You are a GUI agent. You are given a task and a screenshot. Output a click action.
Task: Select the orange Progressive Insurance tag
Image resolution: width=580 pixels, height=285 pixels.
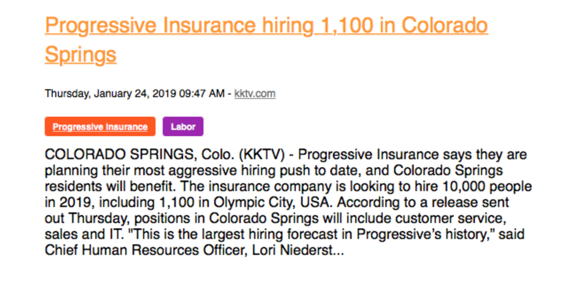[100, 126]
